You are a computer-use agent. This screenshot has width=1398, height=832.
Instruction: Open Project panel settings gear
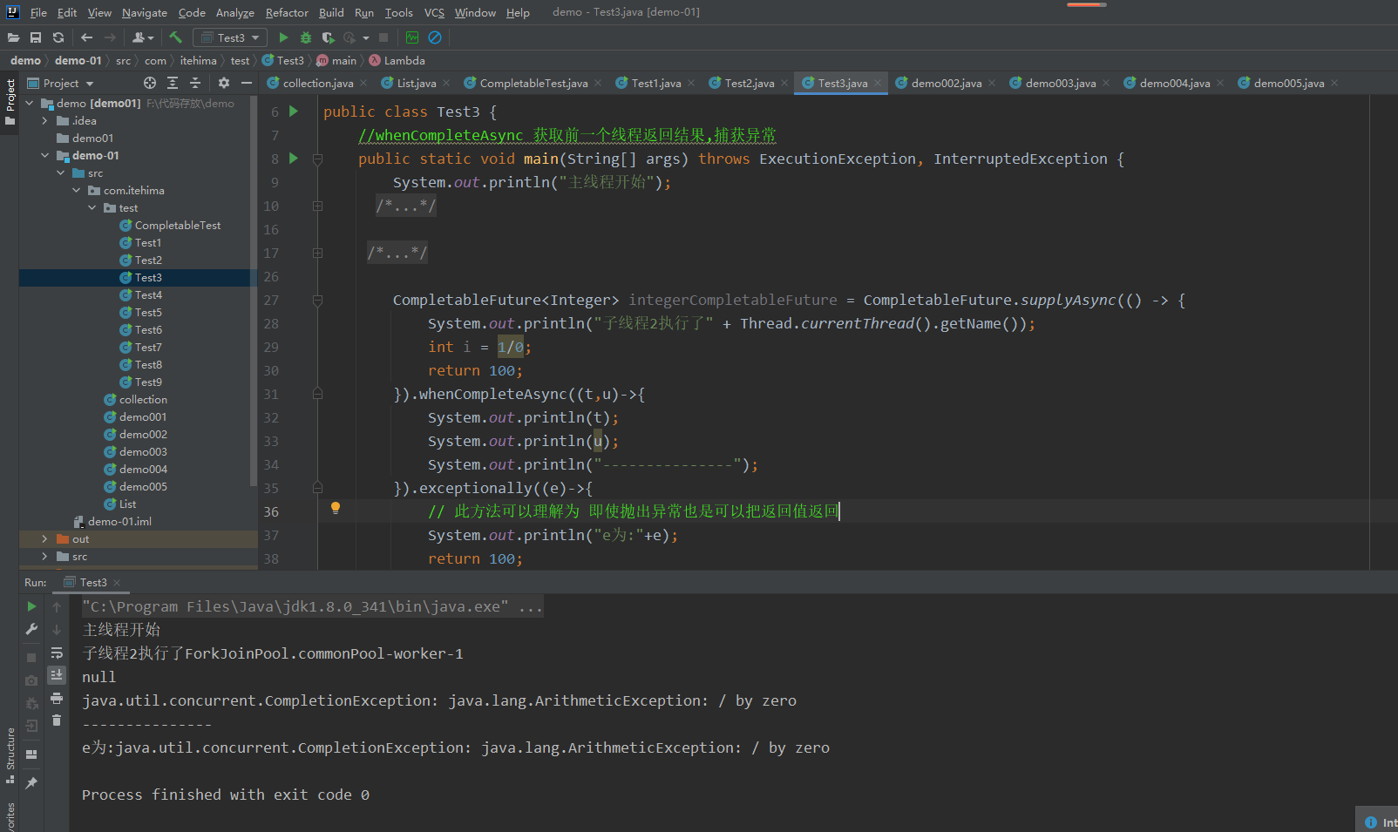(x=224, y=83)
